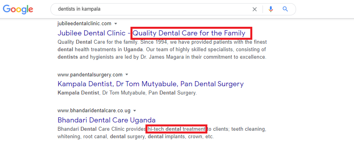
Task: Start voice search with the microphone icon
Action: coord(271,9)
